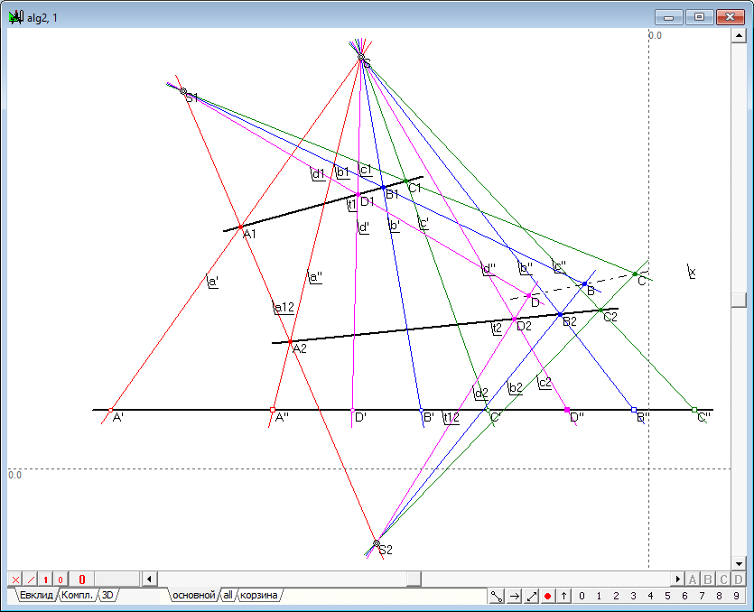
Task: Select magenta point D'' on the baseline
Action: tap(567, 410)
